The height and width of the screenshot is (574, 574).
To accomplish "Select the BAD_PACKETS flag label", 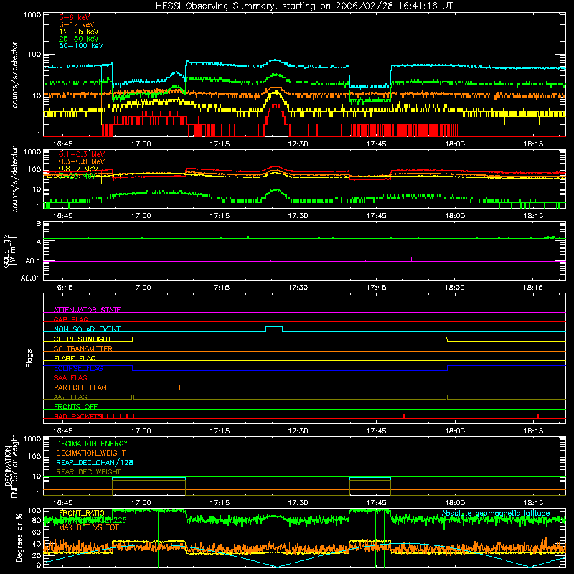I will 79,416.
